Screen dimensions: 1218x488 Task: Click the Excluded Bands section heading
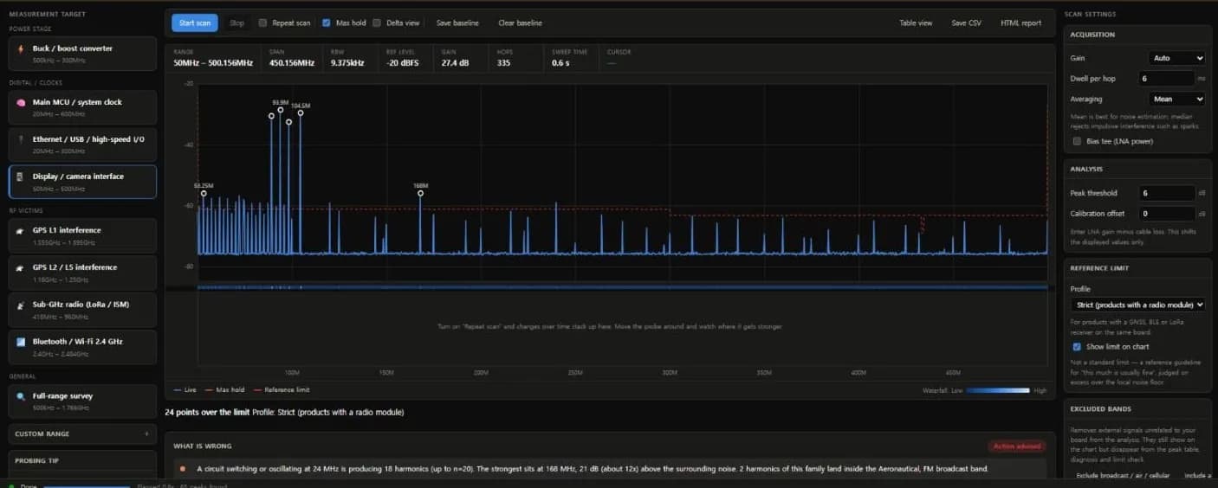(1100, 408)
